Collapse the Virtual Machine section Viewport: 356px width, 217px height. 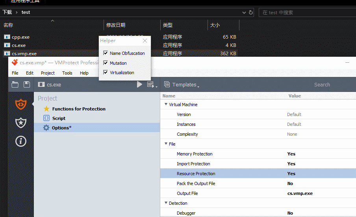tap(166, 104)
